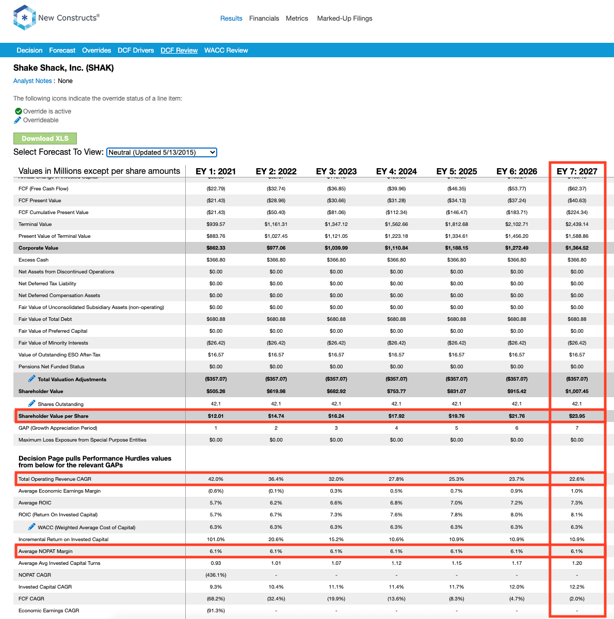
Task: Click the Invested Capital CAGR row label
Action: pos(45,587)
